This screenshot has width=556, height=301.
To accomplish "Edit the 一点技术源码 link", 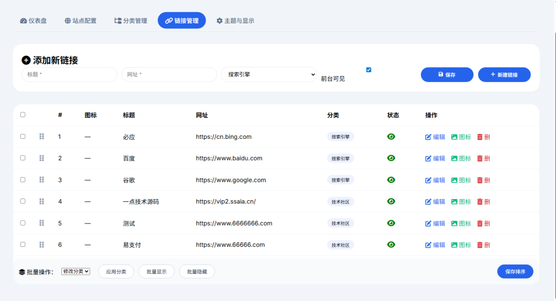I will pyautogui.click(x=435, y=202).
